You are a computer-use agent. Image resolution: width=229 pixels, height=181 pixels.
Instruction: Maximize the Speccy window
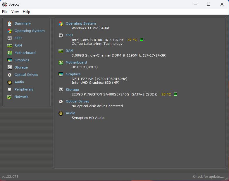point(209,4)
